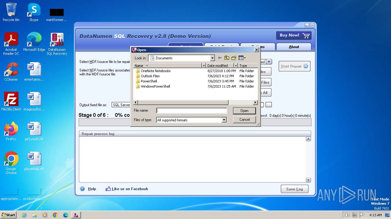Open the Skype desktop shortcut
This screenshot has height=219, width=391.
(34, 12)
